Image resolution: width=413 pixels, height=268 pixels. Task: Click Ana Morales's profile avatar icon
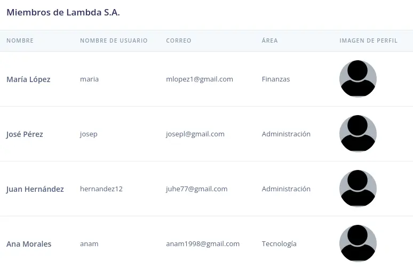tap(358, 243)
